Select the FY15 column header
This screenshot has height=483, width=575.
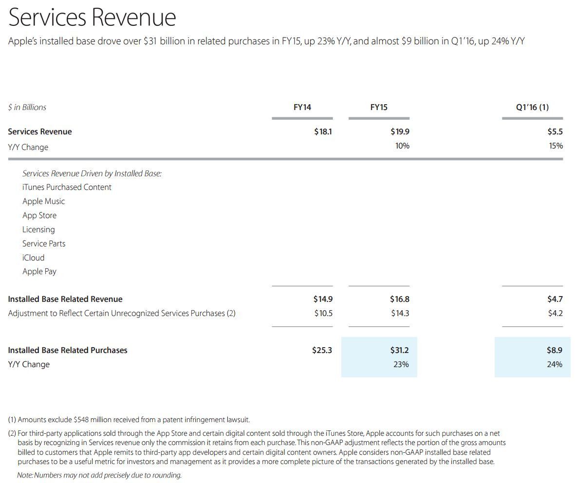point(379,107)
